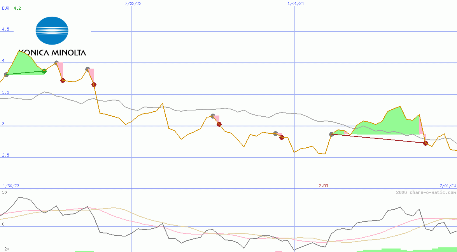The width and height of the screenshot is (457, 252).
Task: Click the red endpoint marker of the declining trendline
Action: 425,143
